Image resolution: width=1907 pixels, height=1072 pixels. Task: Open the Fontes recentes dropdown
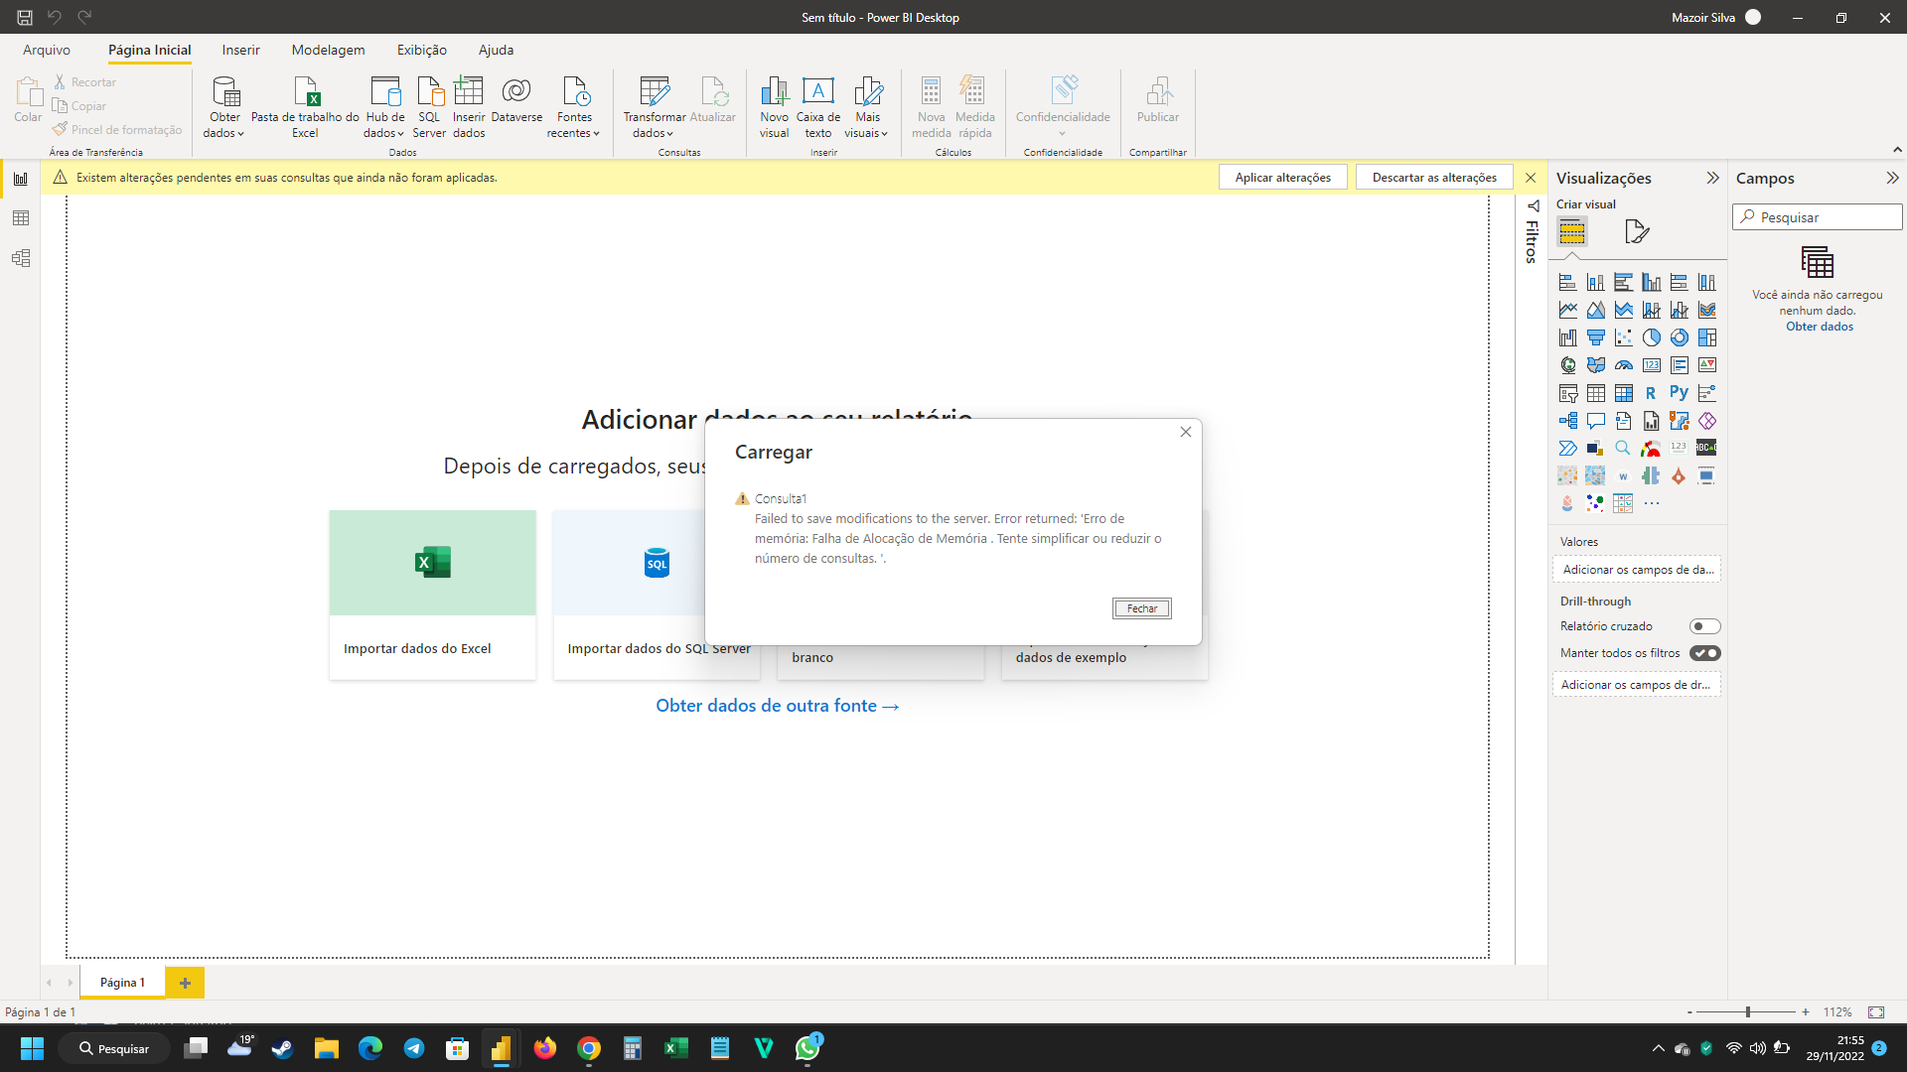click(574, 107)
